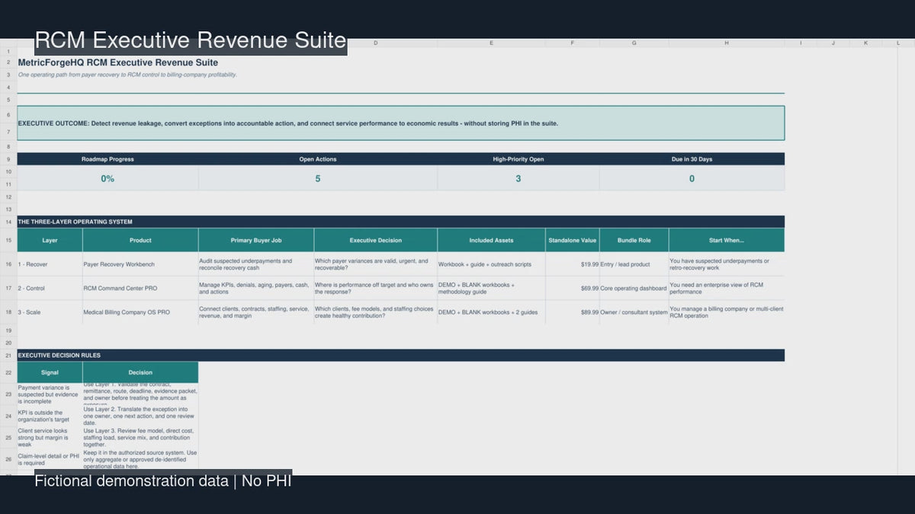The height and width of the screenshot is (514, 915).
Task: Select row number 22 header
Action: 8,372
